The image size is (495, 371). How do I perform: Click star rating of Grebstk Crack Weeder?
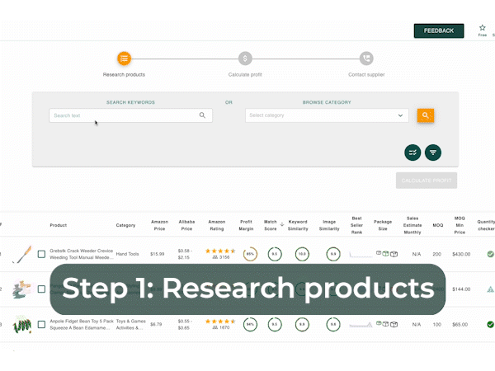pos(220,251)
